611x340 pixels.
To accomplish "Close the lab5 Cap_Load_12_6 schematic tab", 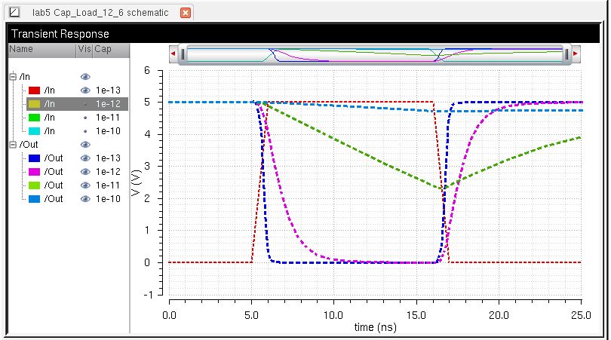I will point(186,13).
